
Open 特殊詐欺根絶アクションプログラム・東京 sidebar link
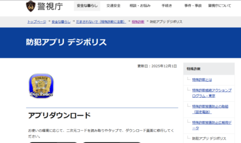212,93
